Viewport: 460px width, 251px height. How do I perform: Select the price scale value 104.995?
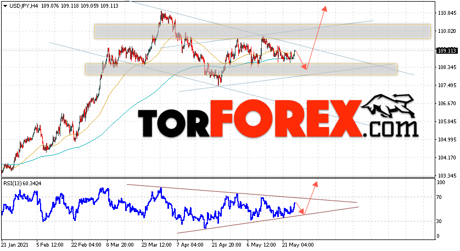[447, 139]
